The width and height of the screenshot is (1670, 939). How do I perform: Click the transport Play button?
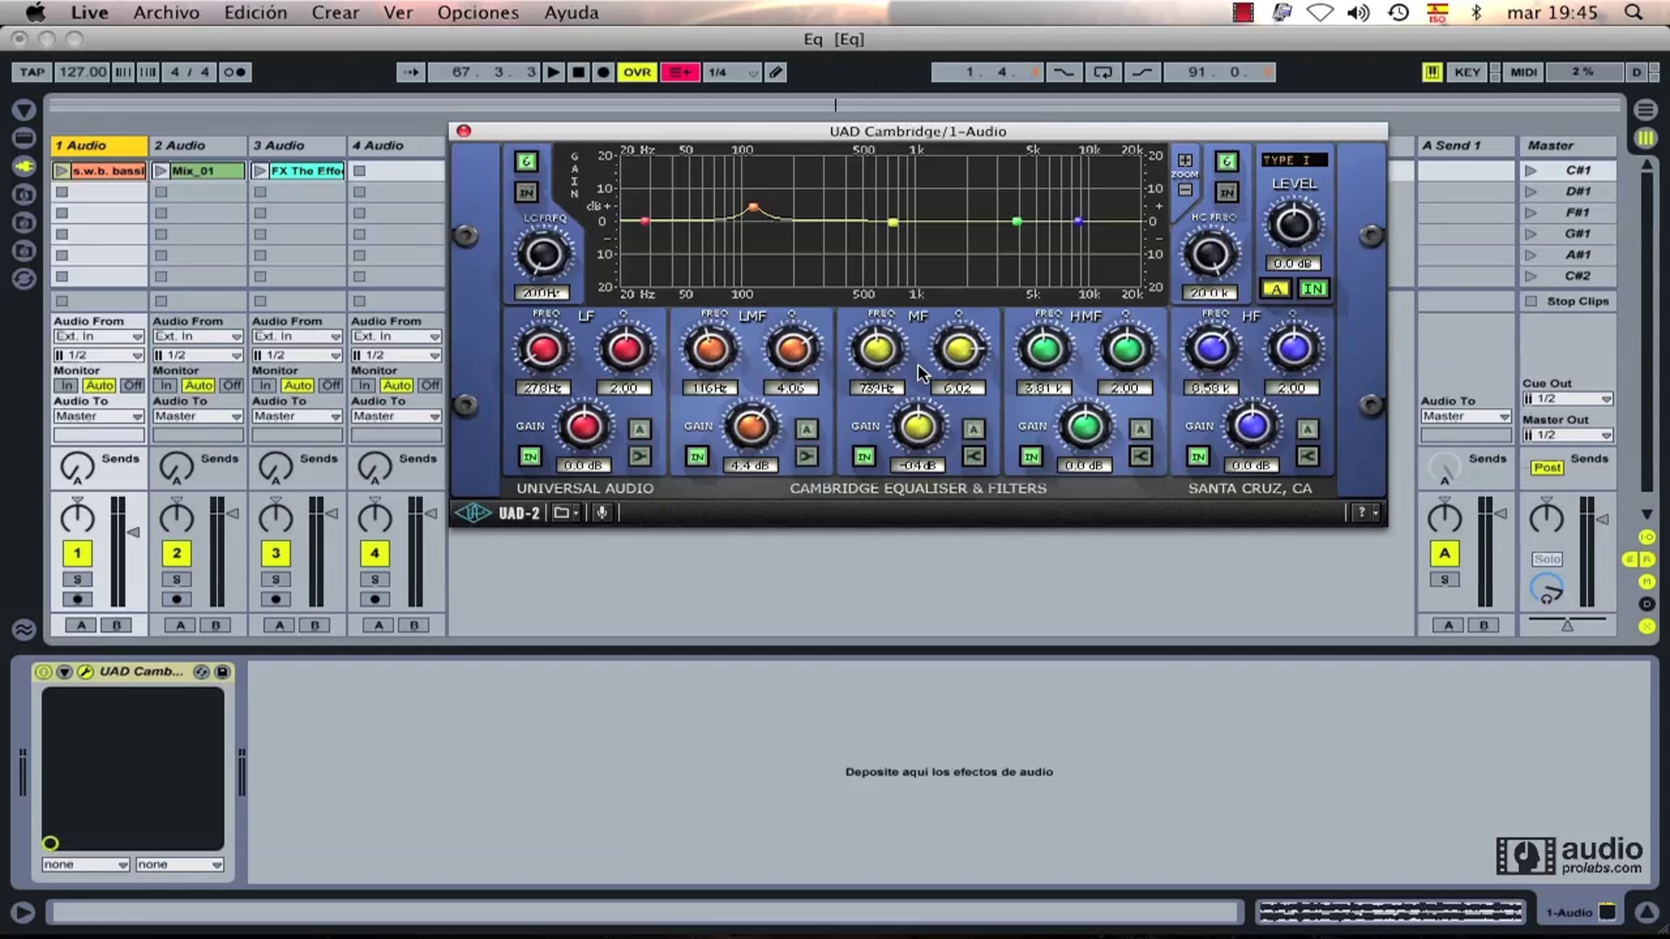(x=553, y=72)
